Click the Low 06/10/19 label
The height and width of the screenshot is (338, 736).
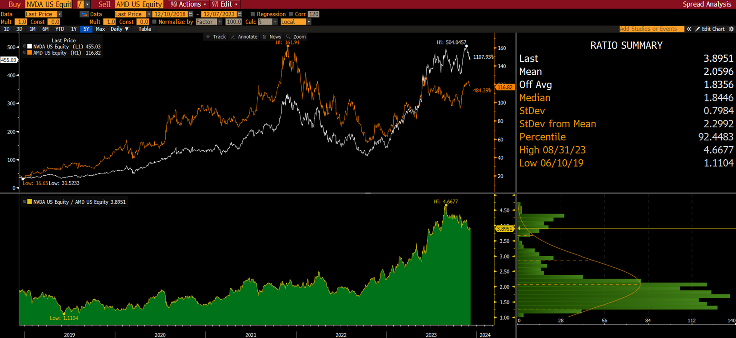coord(551,163)
